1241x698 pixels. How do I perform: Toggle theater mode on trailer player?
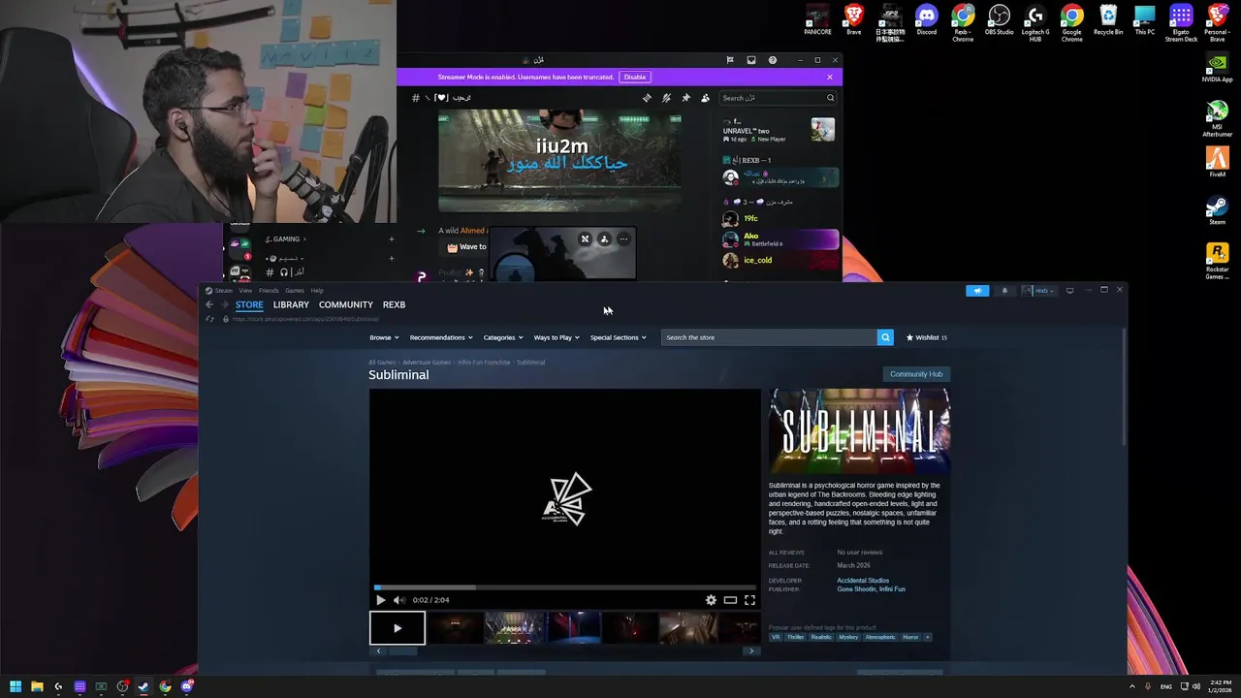(x=730, y=600)
